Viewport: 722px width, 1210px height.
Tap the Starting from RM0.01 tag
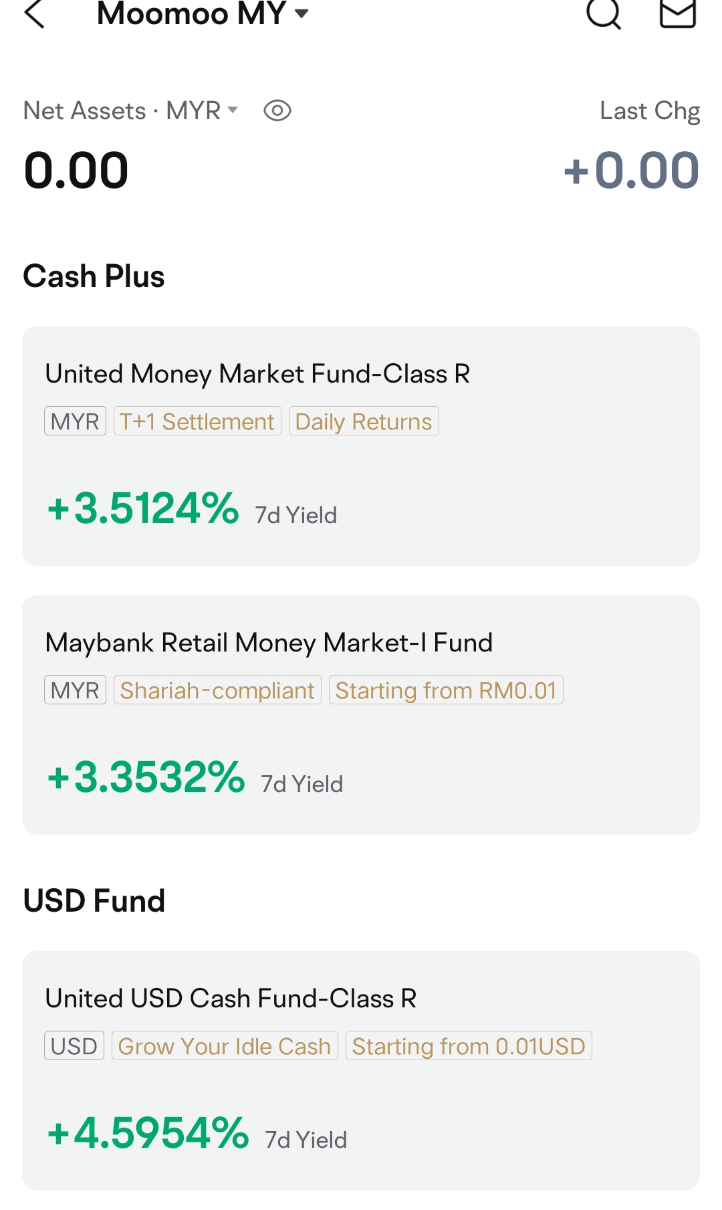click(446, 690)
